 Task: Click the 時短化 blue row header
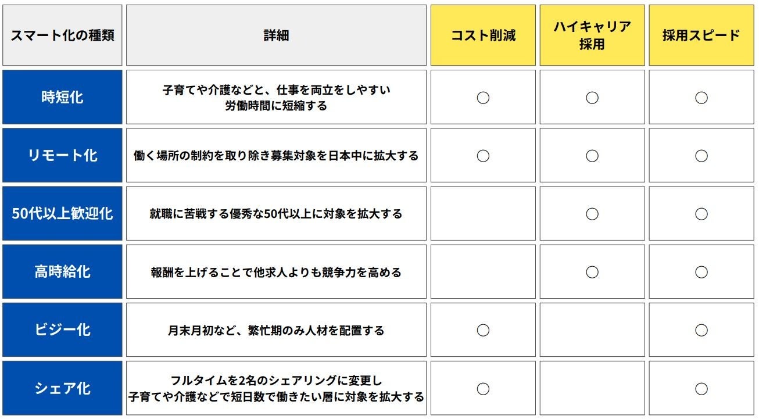(x=62, y=97)
